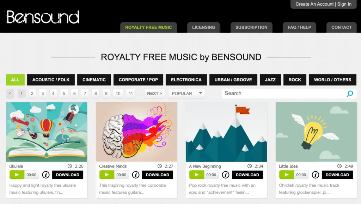Play the Little Idea track
Viewport: 361px width, 204px height.
(x=286, y=175)
